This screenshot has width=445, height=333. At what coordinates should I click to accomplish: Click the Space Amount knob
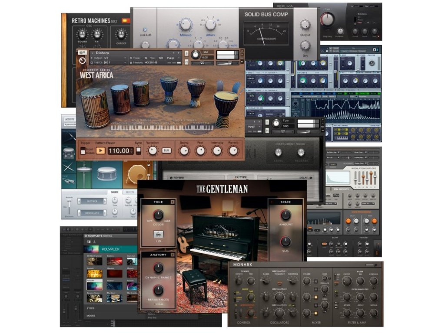point(286,215)
